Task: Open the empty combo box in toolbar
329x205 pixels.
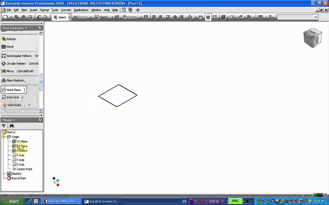Action: pyautogui.click(x=298, y=17)
